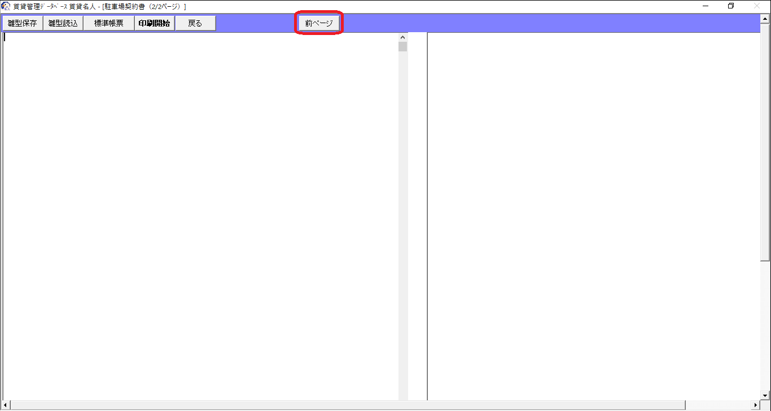Click inside the left text editing area
The height and width of the screenshot is (411, 771).
[198, 215]
